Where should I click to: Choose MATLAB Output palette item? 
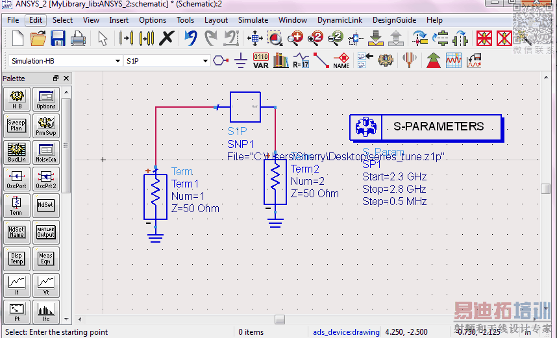46,232
